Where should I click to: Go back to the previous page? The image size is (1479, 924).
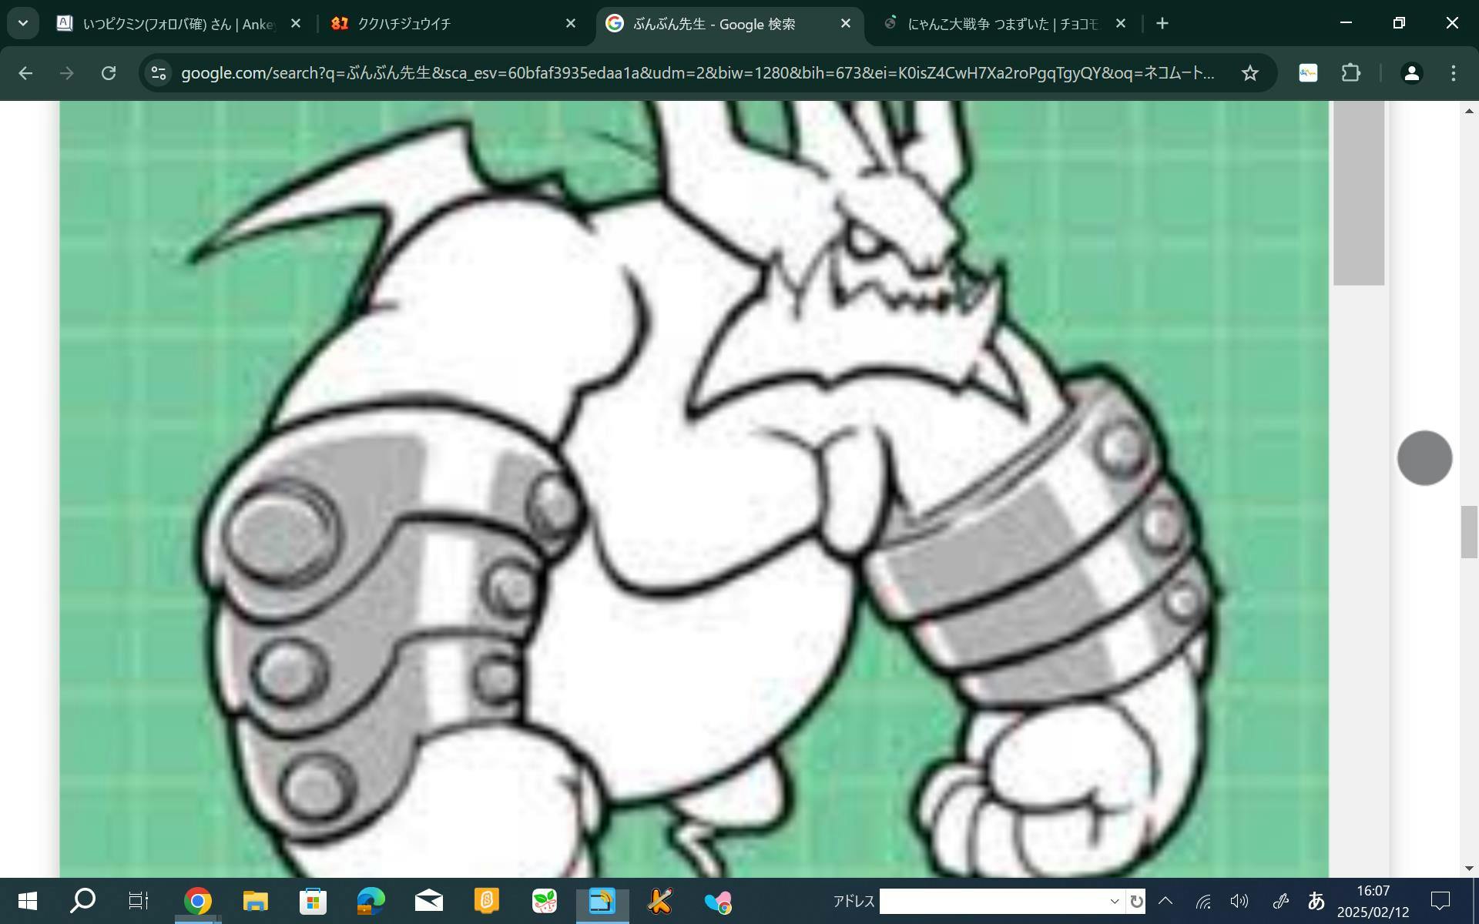[x=25, y=73]
